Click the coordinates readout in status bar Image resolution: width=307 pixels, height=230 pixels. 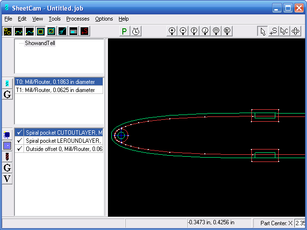point(211,222)
